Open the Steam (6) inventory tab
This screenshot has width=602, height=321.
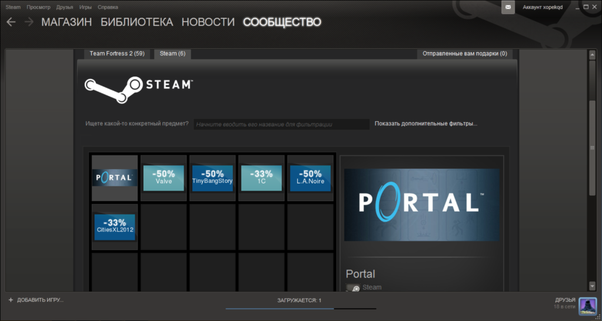tap(172, 53)
